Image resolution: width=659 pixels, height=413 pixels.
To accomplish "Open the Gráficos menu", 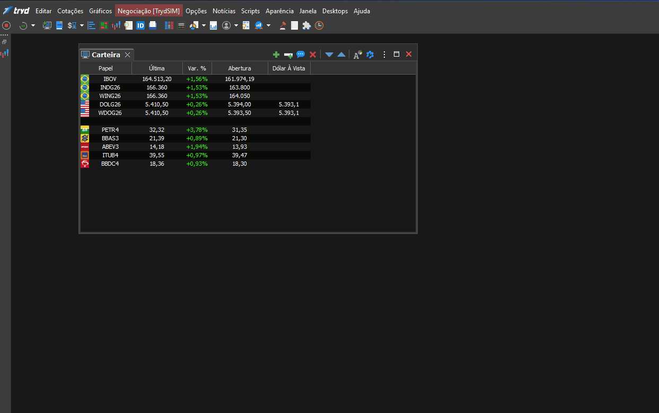I will pyautogui.click(x=101, y=11).
